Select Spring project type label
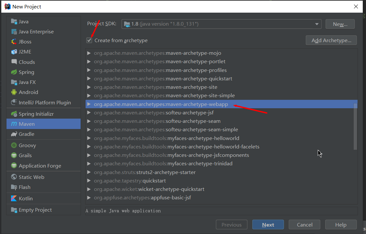Viewport: 366px width, 234px height. point(26,72)
